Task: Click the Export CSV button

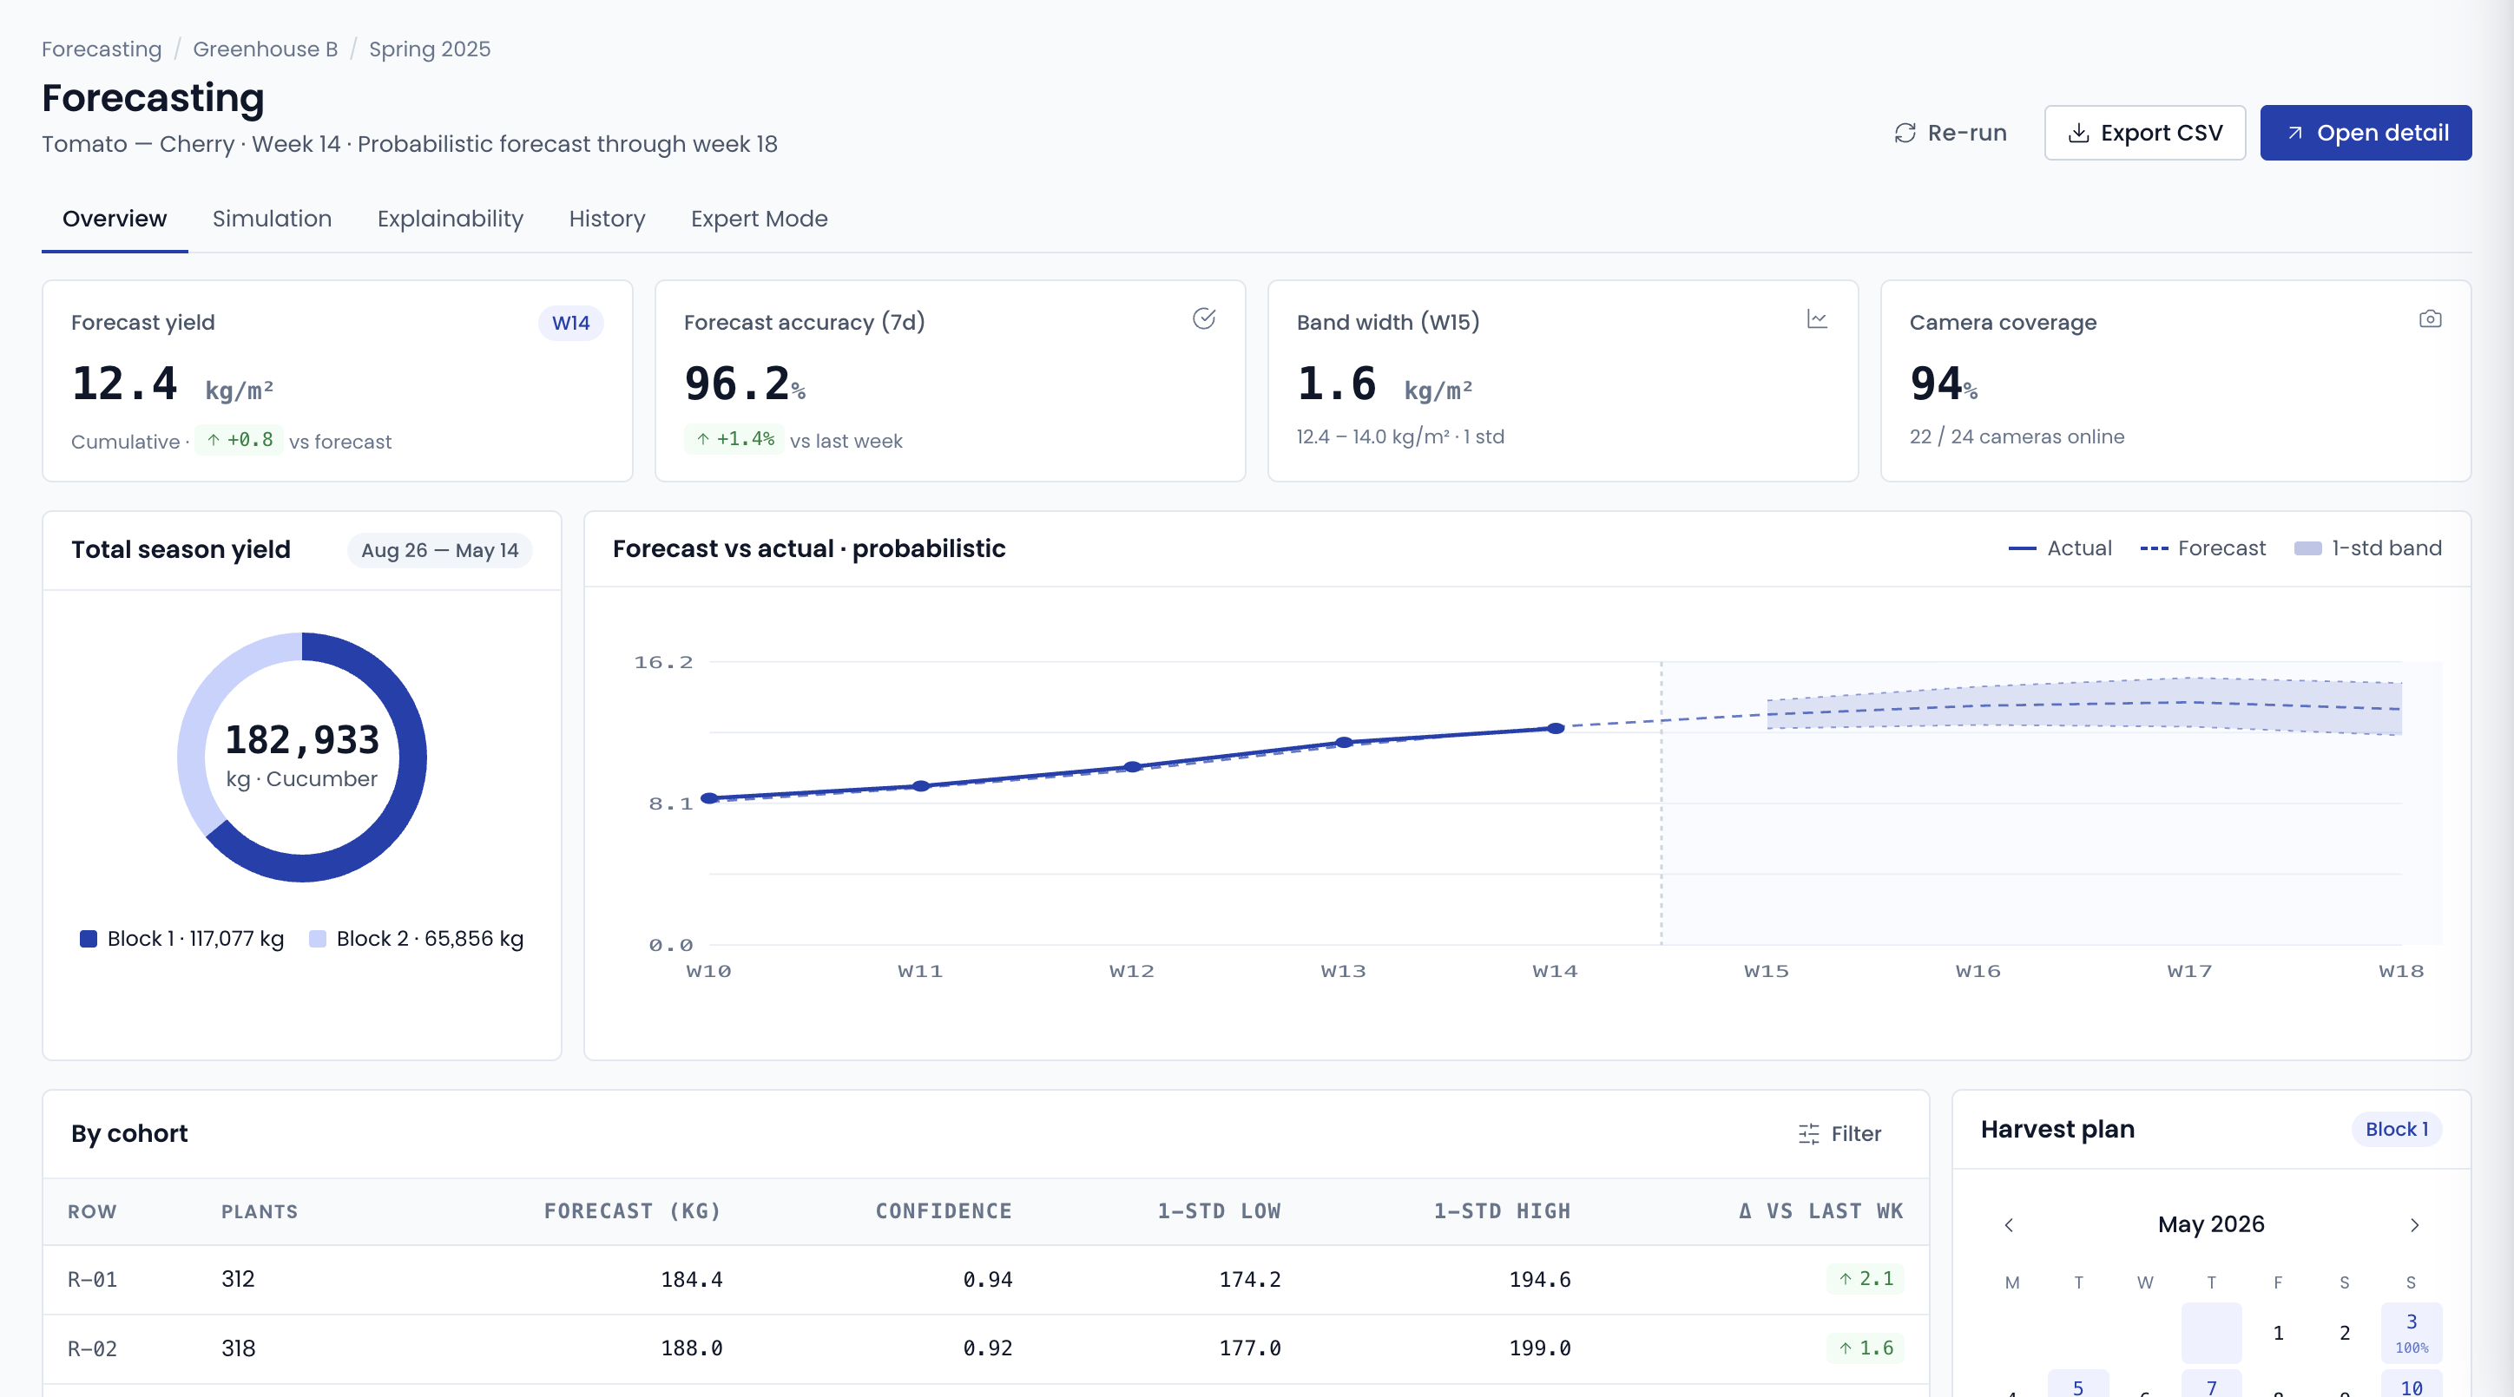Action: 2144,133
